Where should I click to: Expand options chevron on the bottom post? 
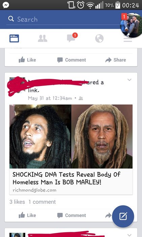pos(129,235)
